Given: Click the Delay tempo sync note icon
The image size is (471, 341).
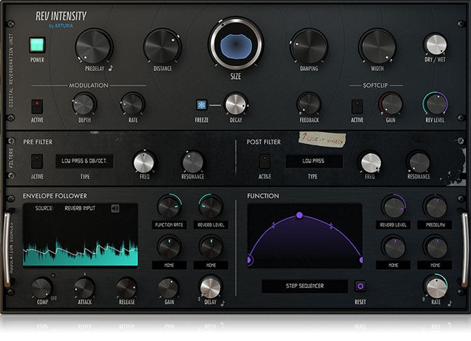Looking at the screenshot, I should pos(223,303).
